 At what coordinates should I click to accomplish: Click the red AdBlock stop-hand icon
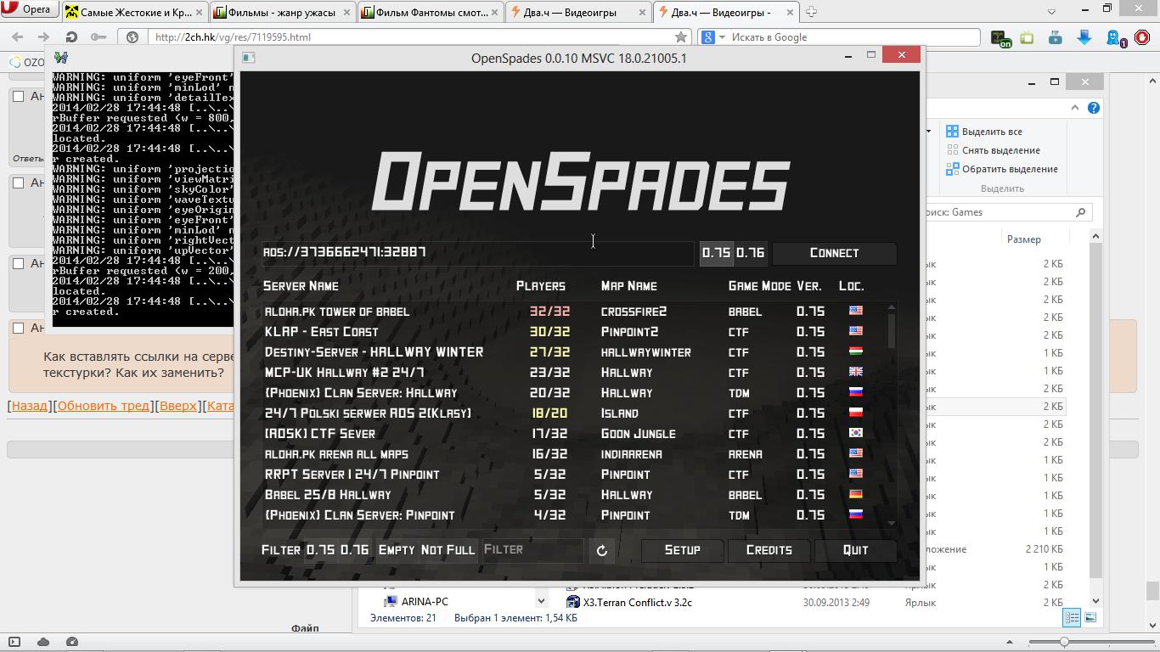(1143, 37)
